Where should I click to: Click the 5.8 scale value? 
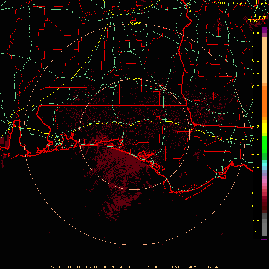click(256, 100)
